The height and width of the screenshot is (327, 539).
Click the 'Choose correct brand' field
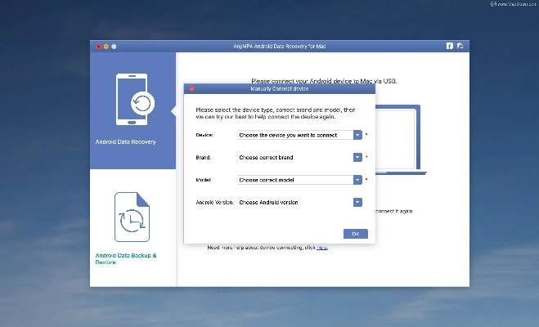click(294, 157)
